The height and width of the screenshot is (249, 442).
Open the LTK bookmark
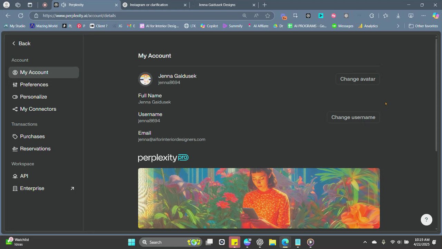click(x=190, y=26)
